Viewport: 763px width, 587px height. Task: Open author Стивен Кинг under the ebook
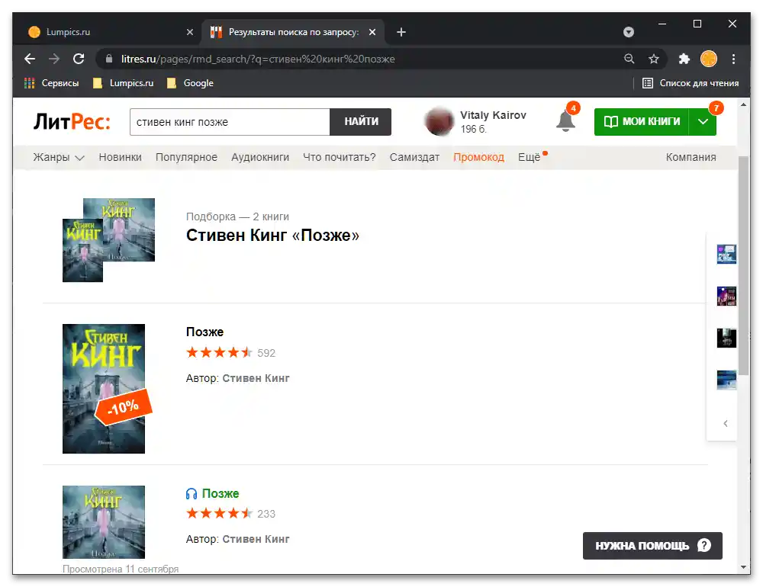point(256,378)
